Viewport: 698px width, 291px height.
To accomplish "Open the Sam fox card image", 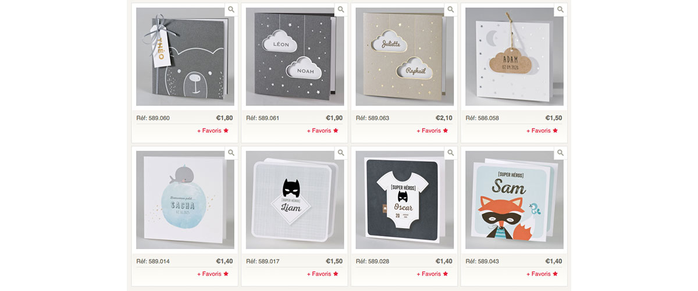I will click(x=514, y=200).
